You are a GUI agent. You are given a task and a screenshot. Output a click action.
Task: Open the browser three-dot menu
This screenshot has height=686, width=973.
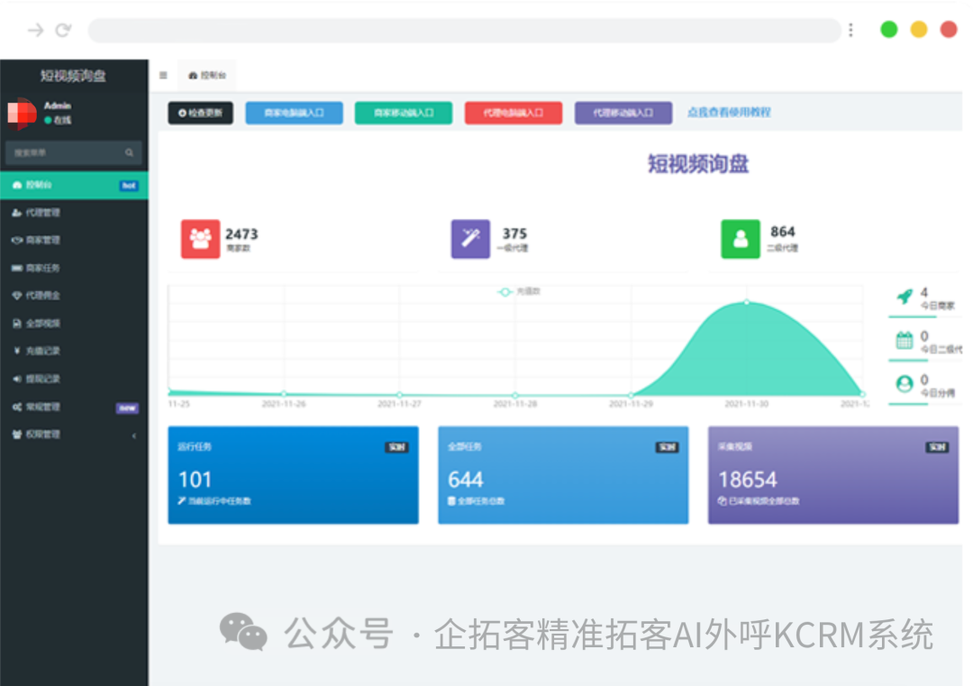coord(850,30)
